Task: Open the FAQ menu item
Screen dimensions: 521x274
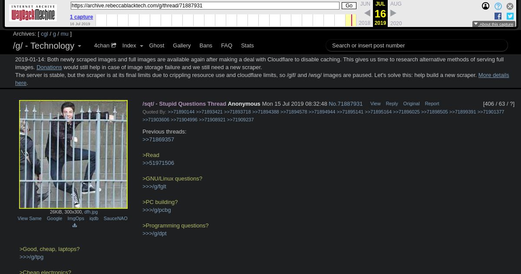Action: point(227,45)
